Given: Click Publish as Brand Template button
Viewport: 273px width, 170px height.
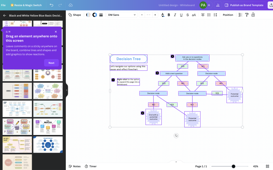Looking at the screenshot, I should pos(244,5).
